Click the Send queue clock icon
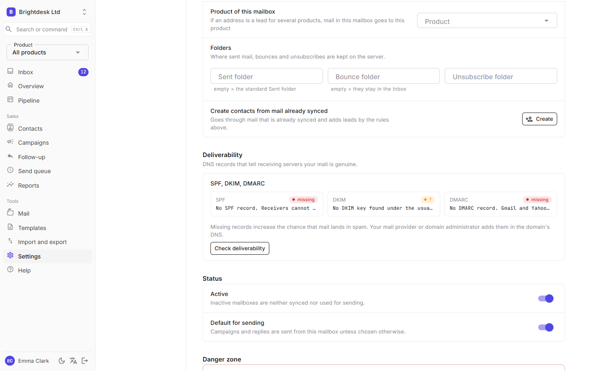This screenshot has width=593, height=371. point(10,170)
